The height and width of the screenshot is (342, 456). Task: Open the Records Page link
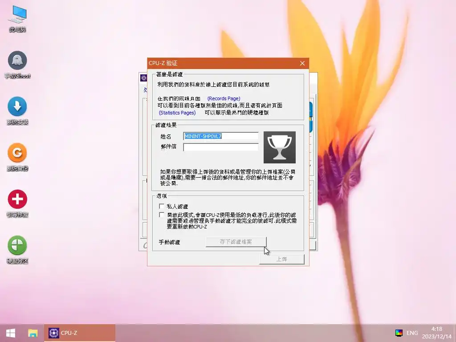click(x=224, y=98)
